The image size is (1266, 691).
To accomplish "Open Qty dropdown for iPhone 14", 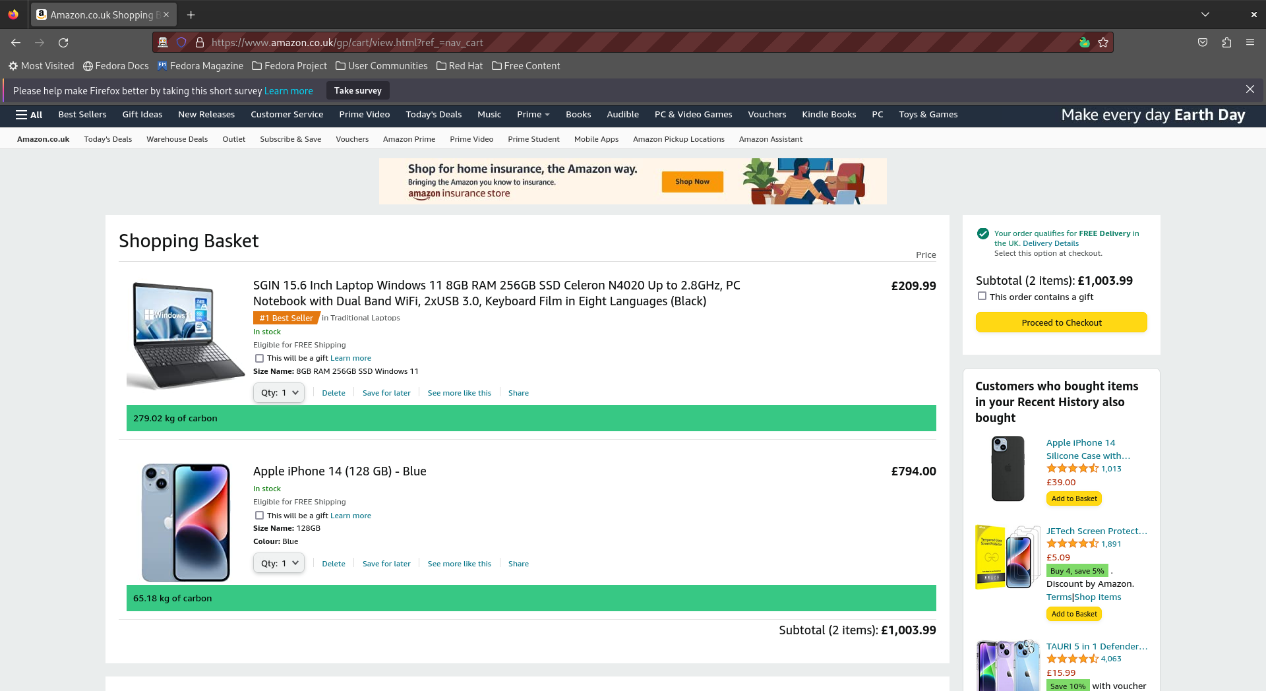I will (x=279, y=563).
